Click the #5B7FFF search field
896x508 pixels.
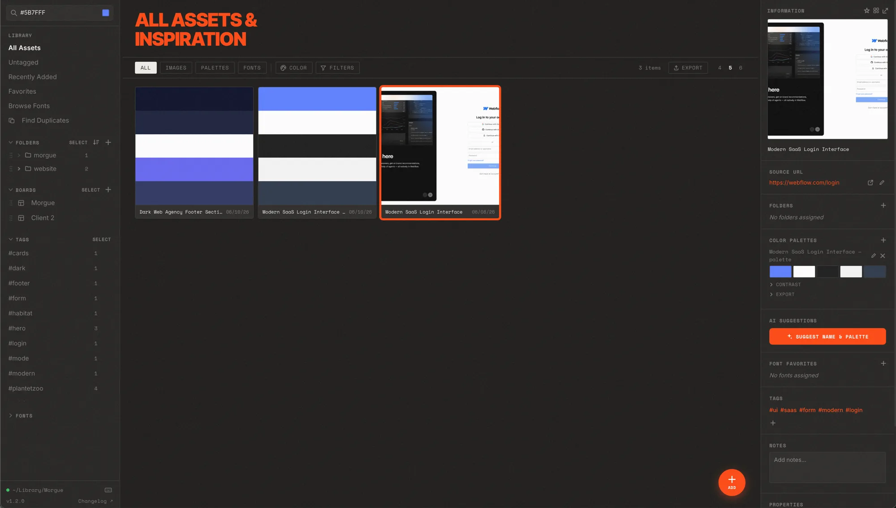coord(60,13)
